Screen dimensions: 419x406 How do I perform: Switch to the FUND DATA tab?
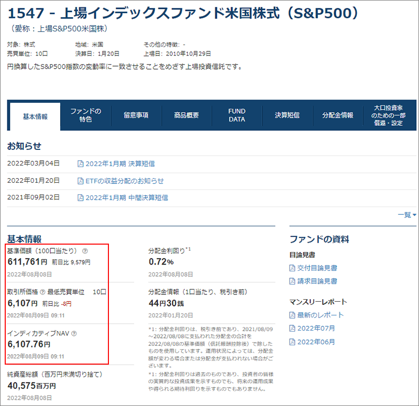[x=237, y=115]
